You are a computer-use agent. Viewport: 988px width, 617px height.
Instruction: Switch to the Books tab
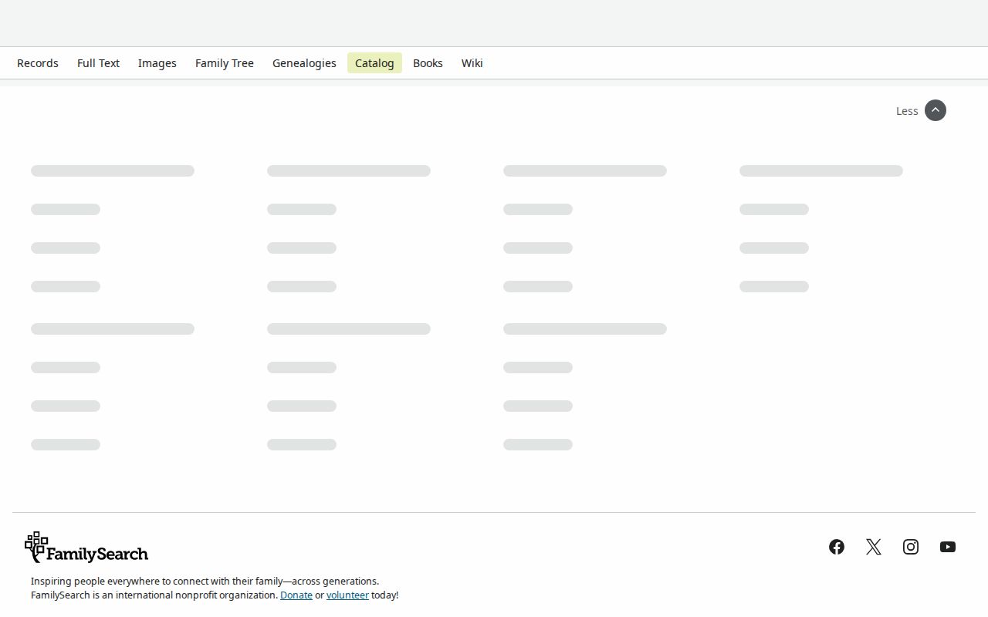[x=428, y=63]
